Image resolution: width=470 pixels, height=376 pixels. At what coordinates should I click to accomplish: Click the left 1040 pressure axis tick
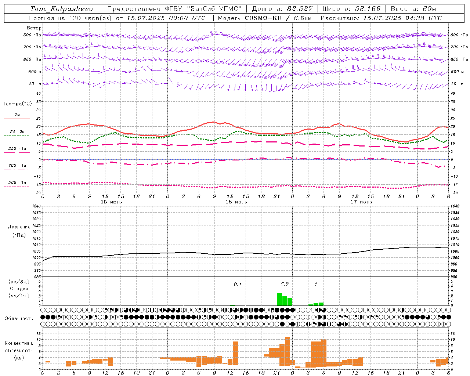tap(37, 206)
